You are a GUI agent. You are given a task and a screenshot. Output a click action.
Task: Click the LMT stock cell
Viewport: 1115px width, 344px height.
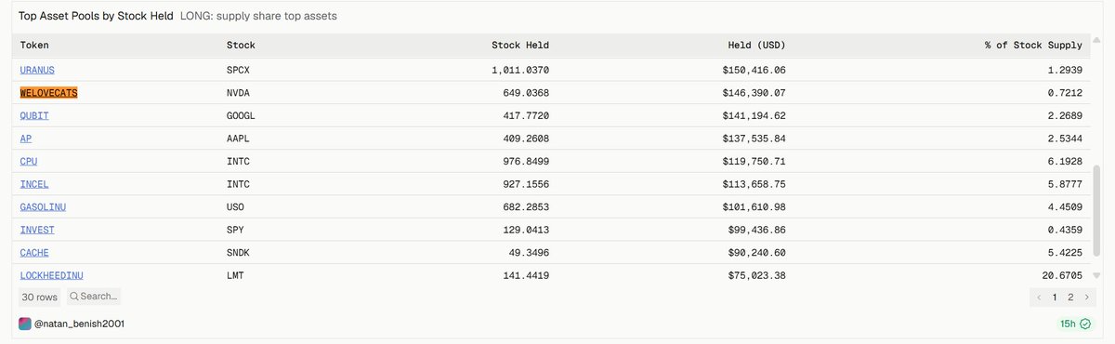click(235, 275)
